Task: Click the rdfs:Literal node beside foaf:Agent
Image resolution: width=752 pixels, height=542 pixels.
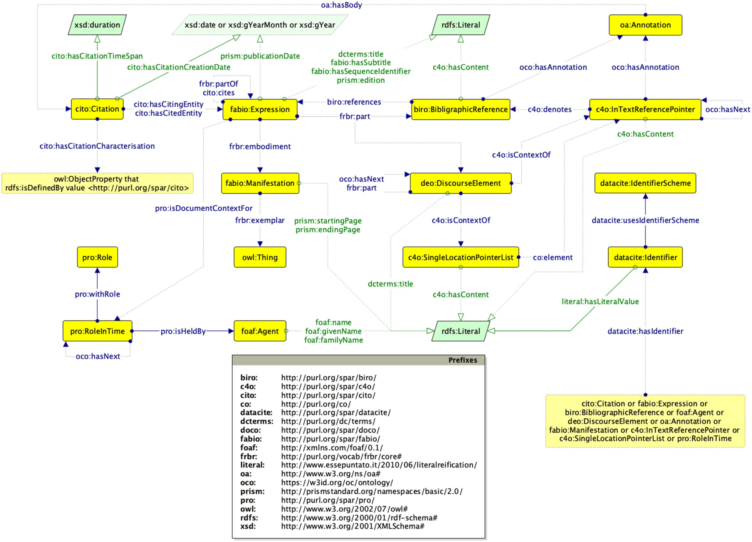Action: pos(461,331)
